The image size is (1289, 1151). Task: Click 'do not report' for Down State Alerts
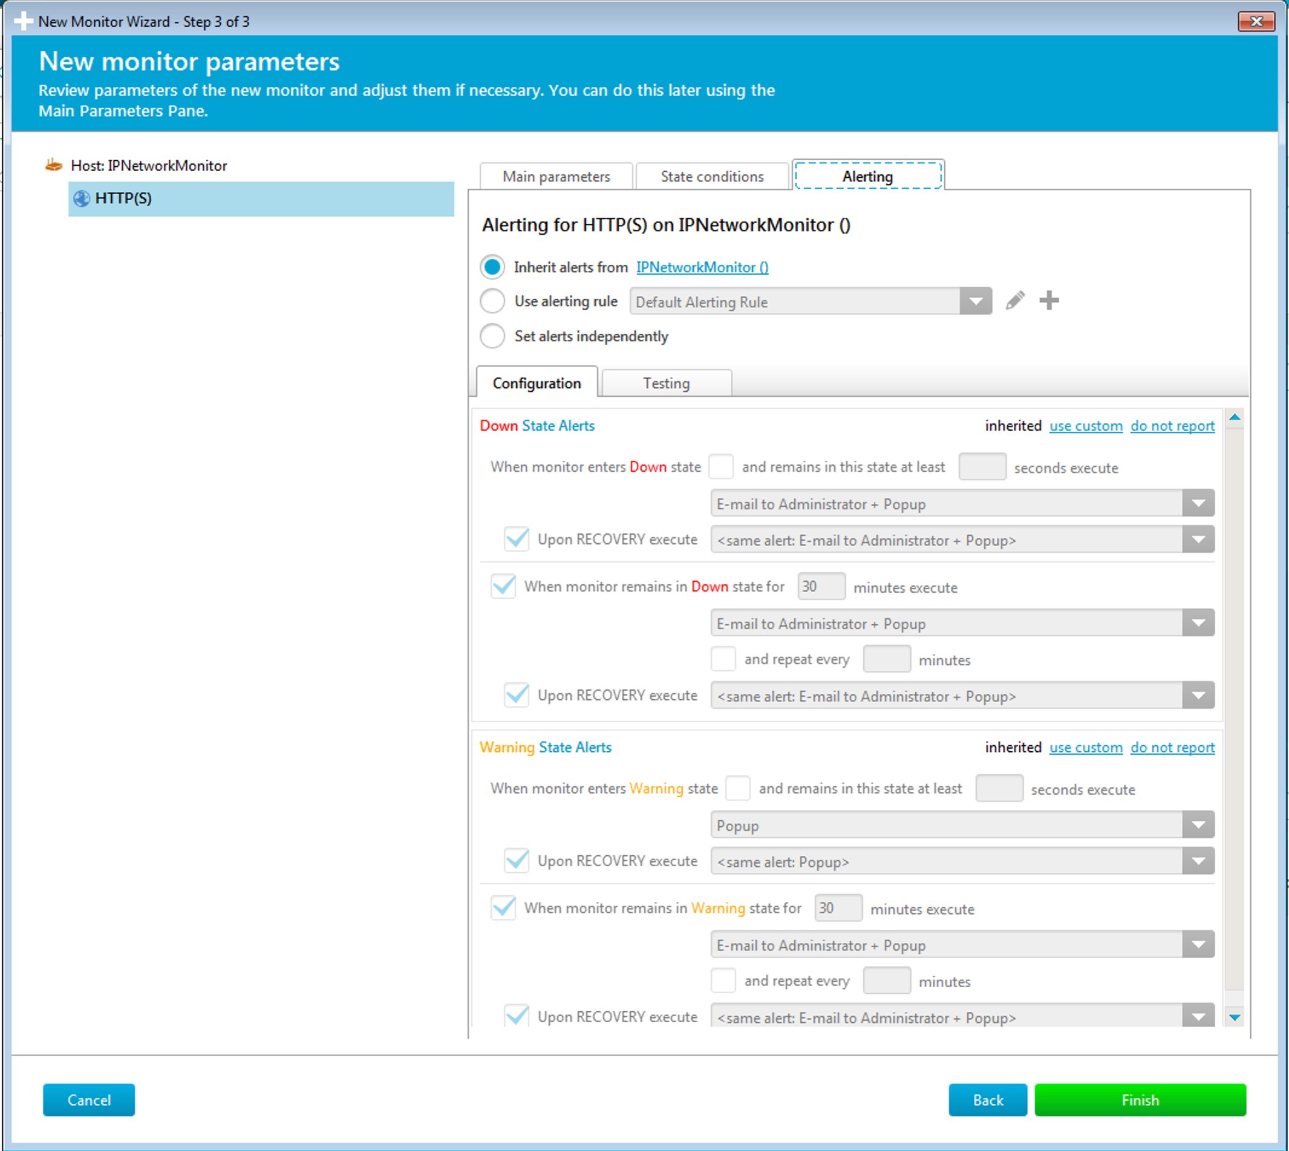[x=1172, y=426]
